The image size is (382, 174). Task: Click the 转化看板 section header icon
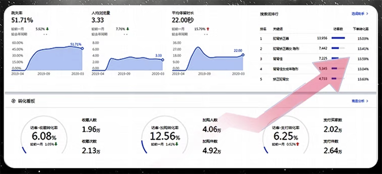coord(14,101)
